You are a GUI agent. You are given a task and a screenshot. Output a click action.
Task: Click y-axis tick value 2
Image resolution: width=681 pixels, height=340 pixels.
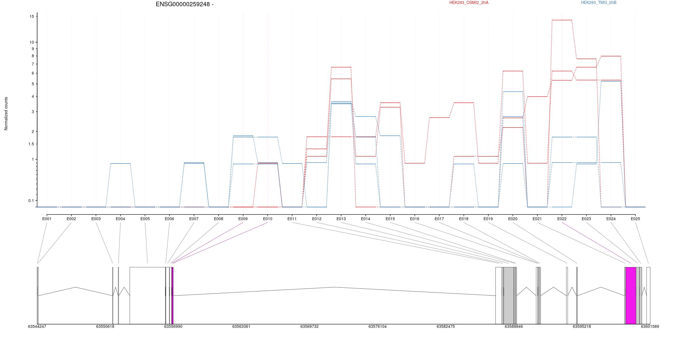pos(33,131)
